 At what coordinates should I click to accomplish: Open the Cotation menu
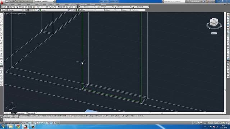62,4
